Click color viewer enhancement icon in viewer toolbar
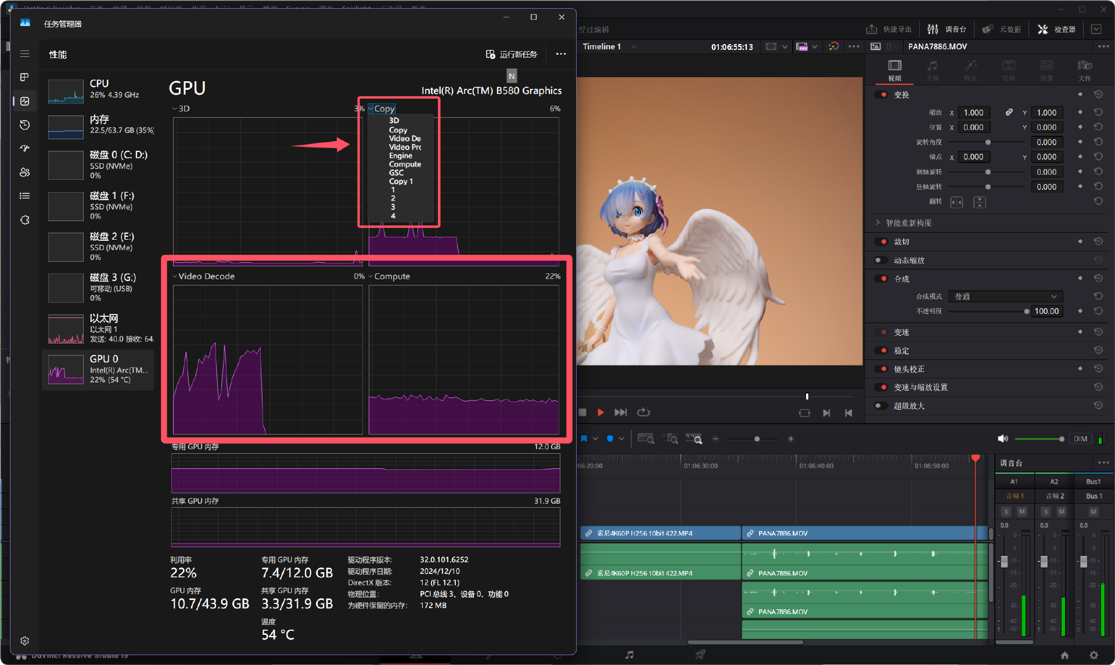Image resolution: width=1115 pixels, height=665 pixels. click(833, 46)
